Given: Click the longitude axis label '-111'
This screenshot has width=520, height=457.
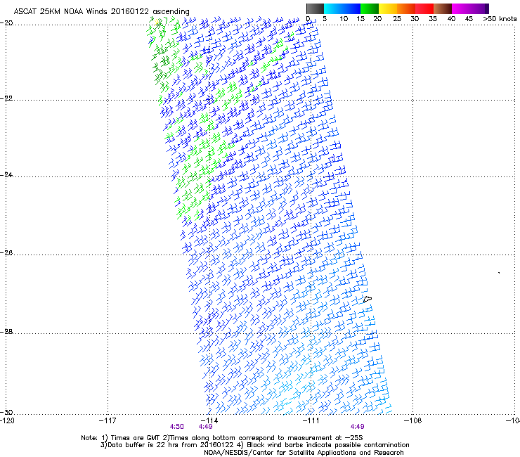Looking at the screenshot, I should (311, 420).
